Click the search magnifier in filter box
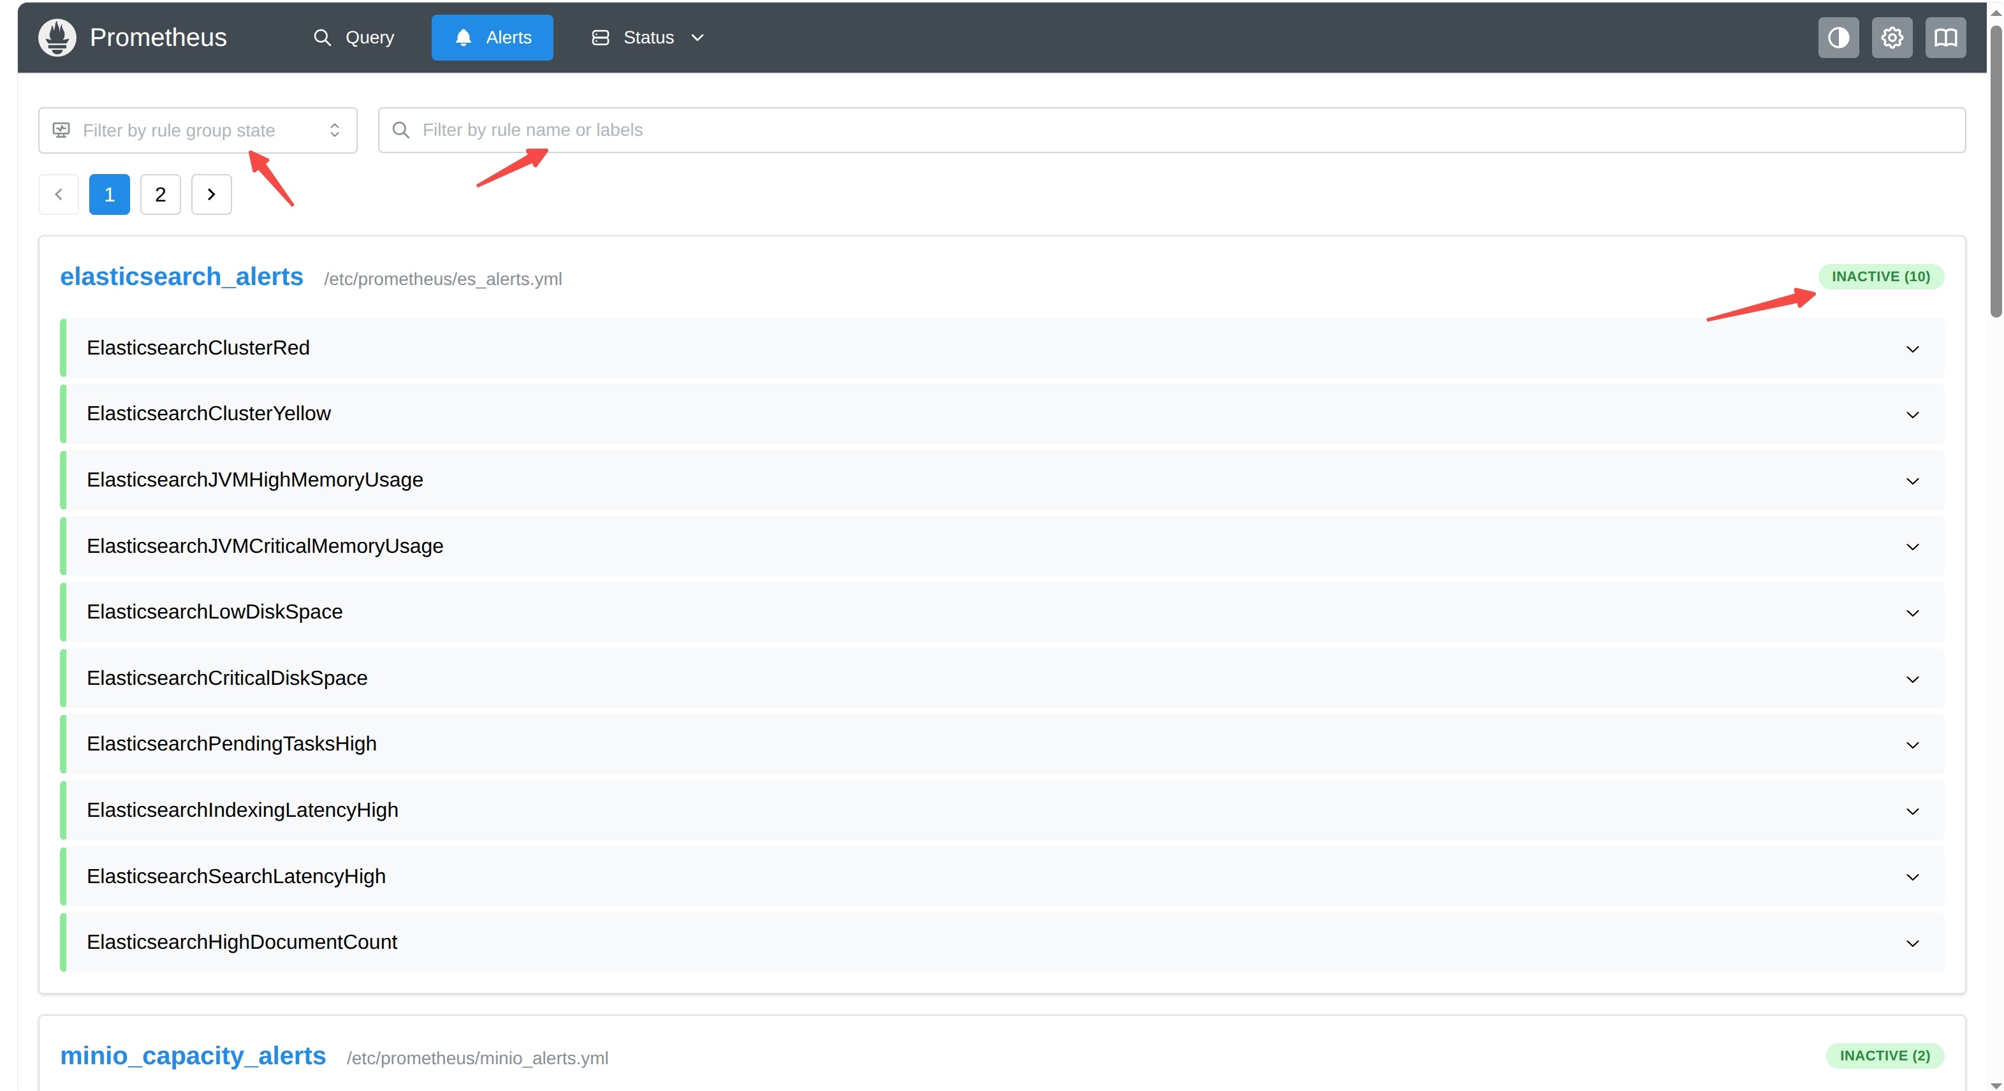 pyautogui.click(x=400, y=130)
